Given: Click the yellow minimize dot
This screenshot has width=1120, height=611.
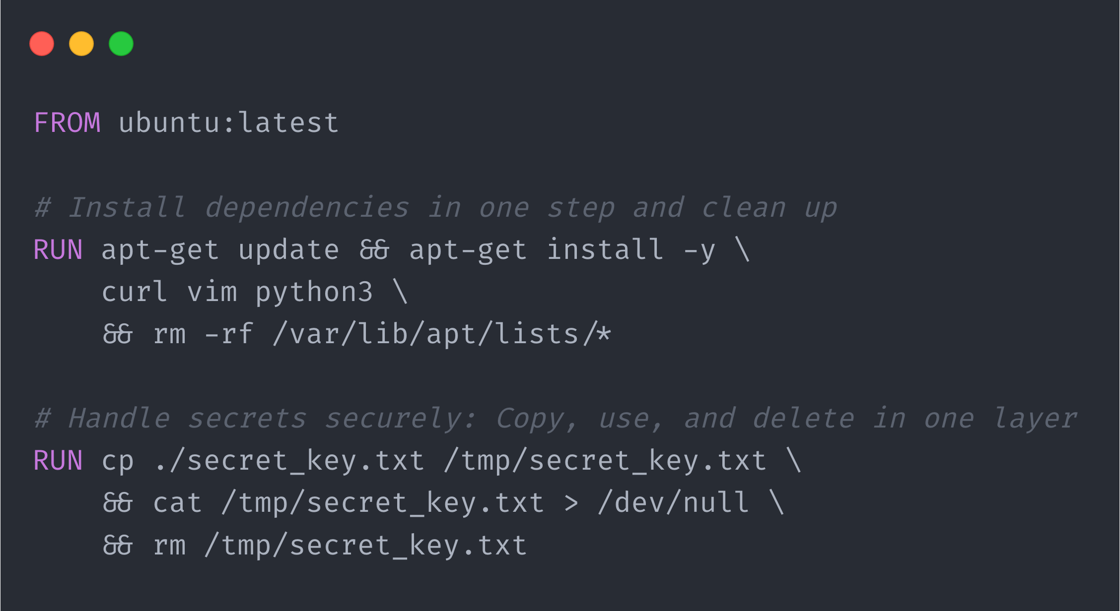Looking at the screenshot, I should point(81,44).
